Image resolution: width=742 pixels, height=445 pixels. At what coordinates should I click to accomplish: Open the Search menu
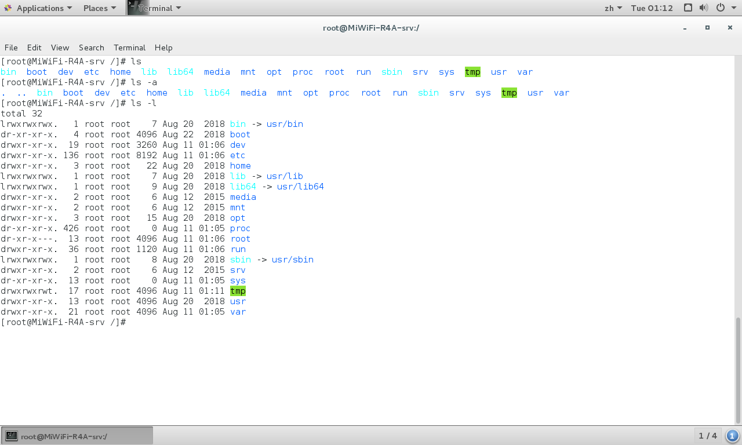pyautogui.click(x=91, y=48)
